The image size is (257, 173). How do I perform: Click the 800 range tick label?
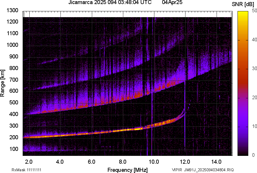pyautogui.click(x=14, y=68)
